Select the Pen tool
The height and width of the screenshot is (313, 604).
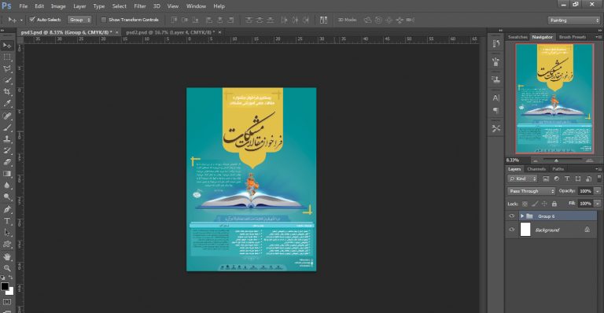pos(7,209)
